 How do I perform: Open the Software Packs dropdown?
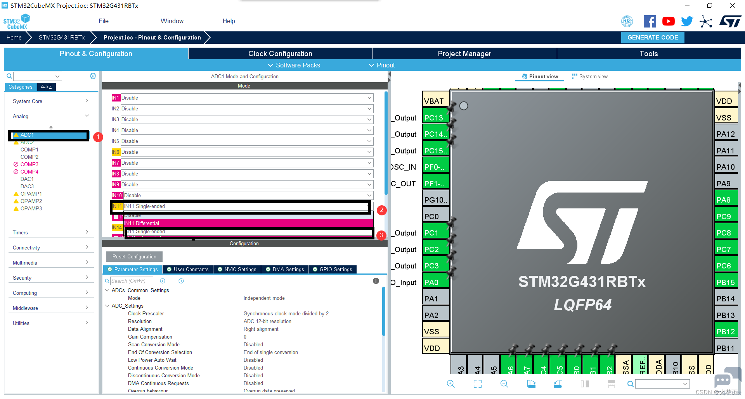(x=294, y=65)
